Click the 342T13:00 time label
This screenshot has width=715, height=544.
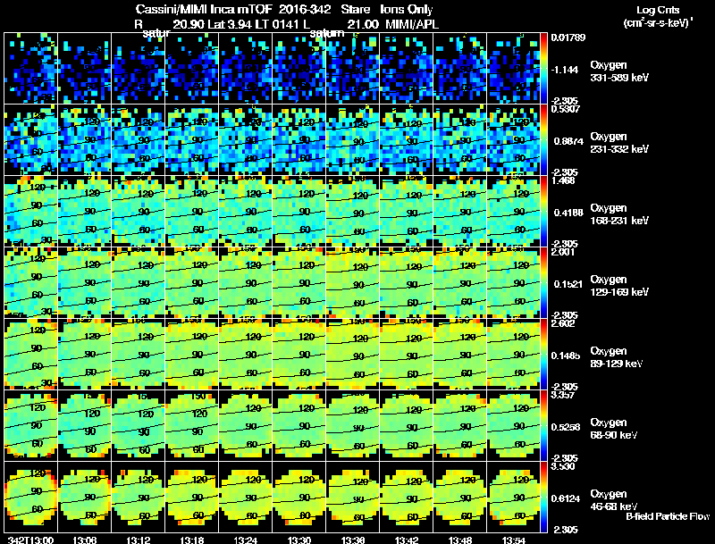click(x=30, y=540)
